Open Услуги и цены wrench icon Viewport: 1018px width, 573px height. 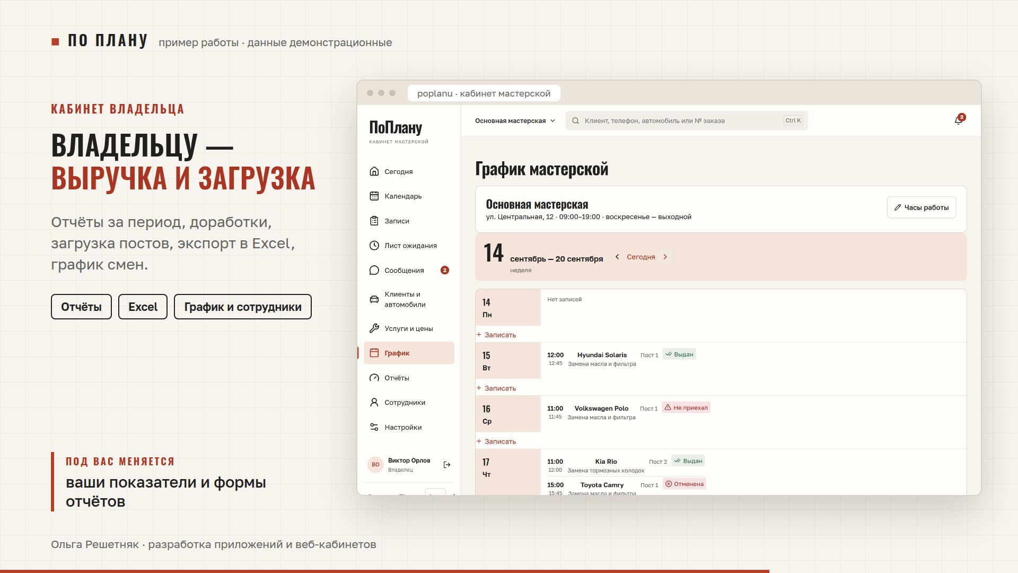click(x=374, y=328)
